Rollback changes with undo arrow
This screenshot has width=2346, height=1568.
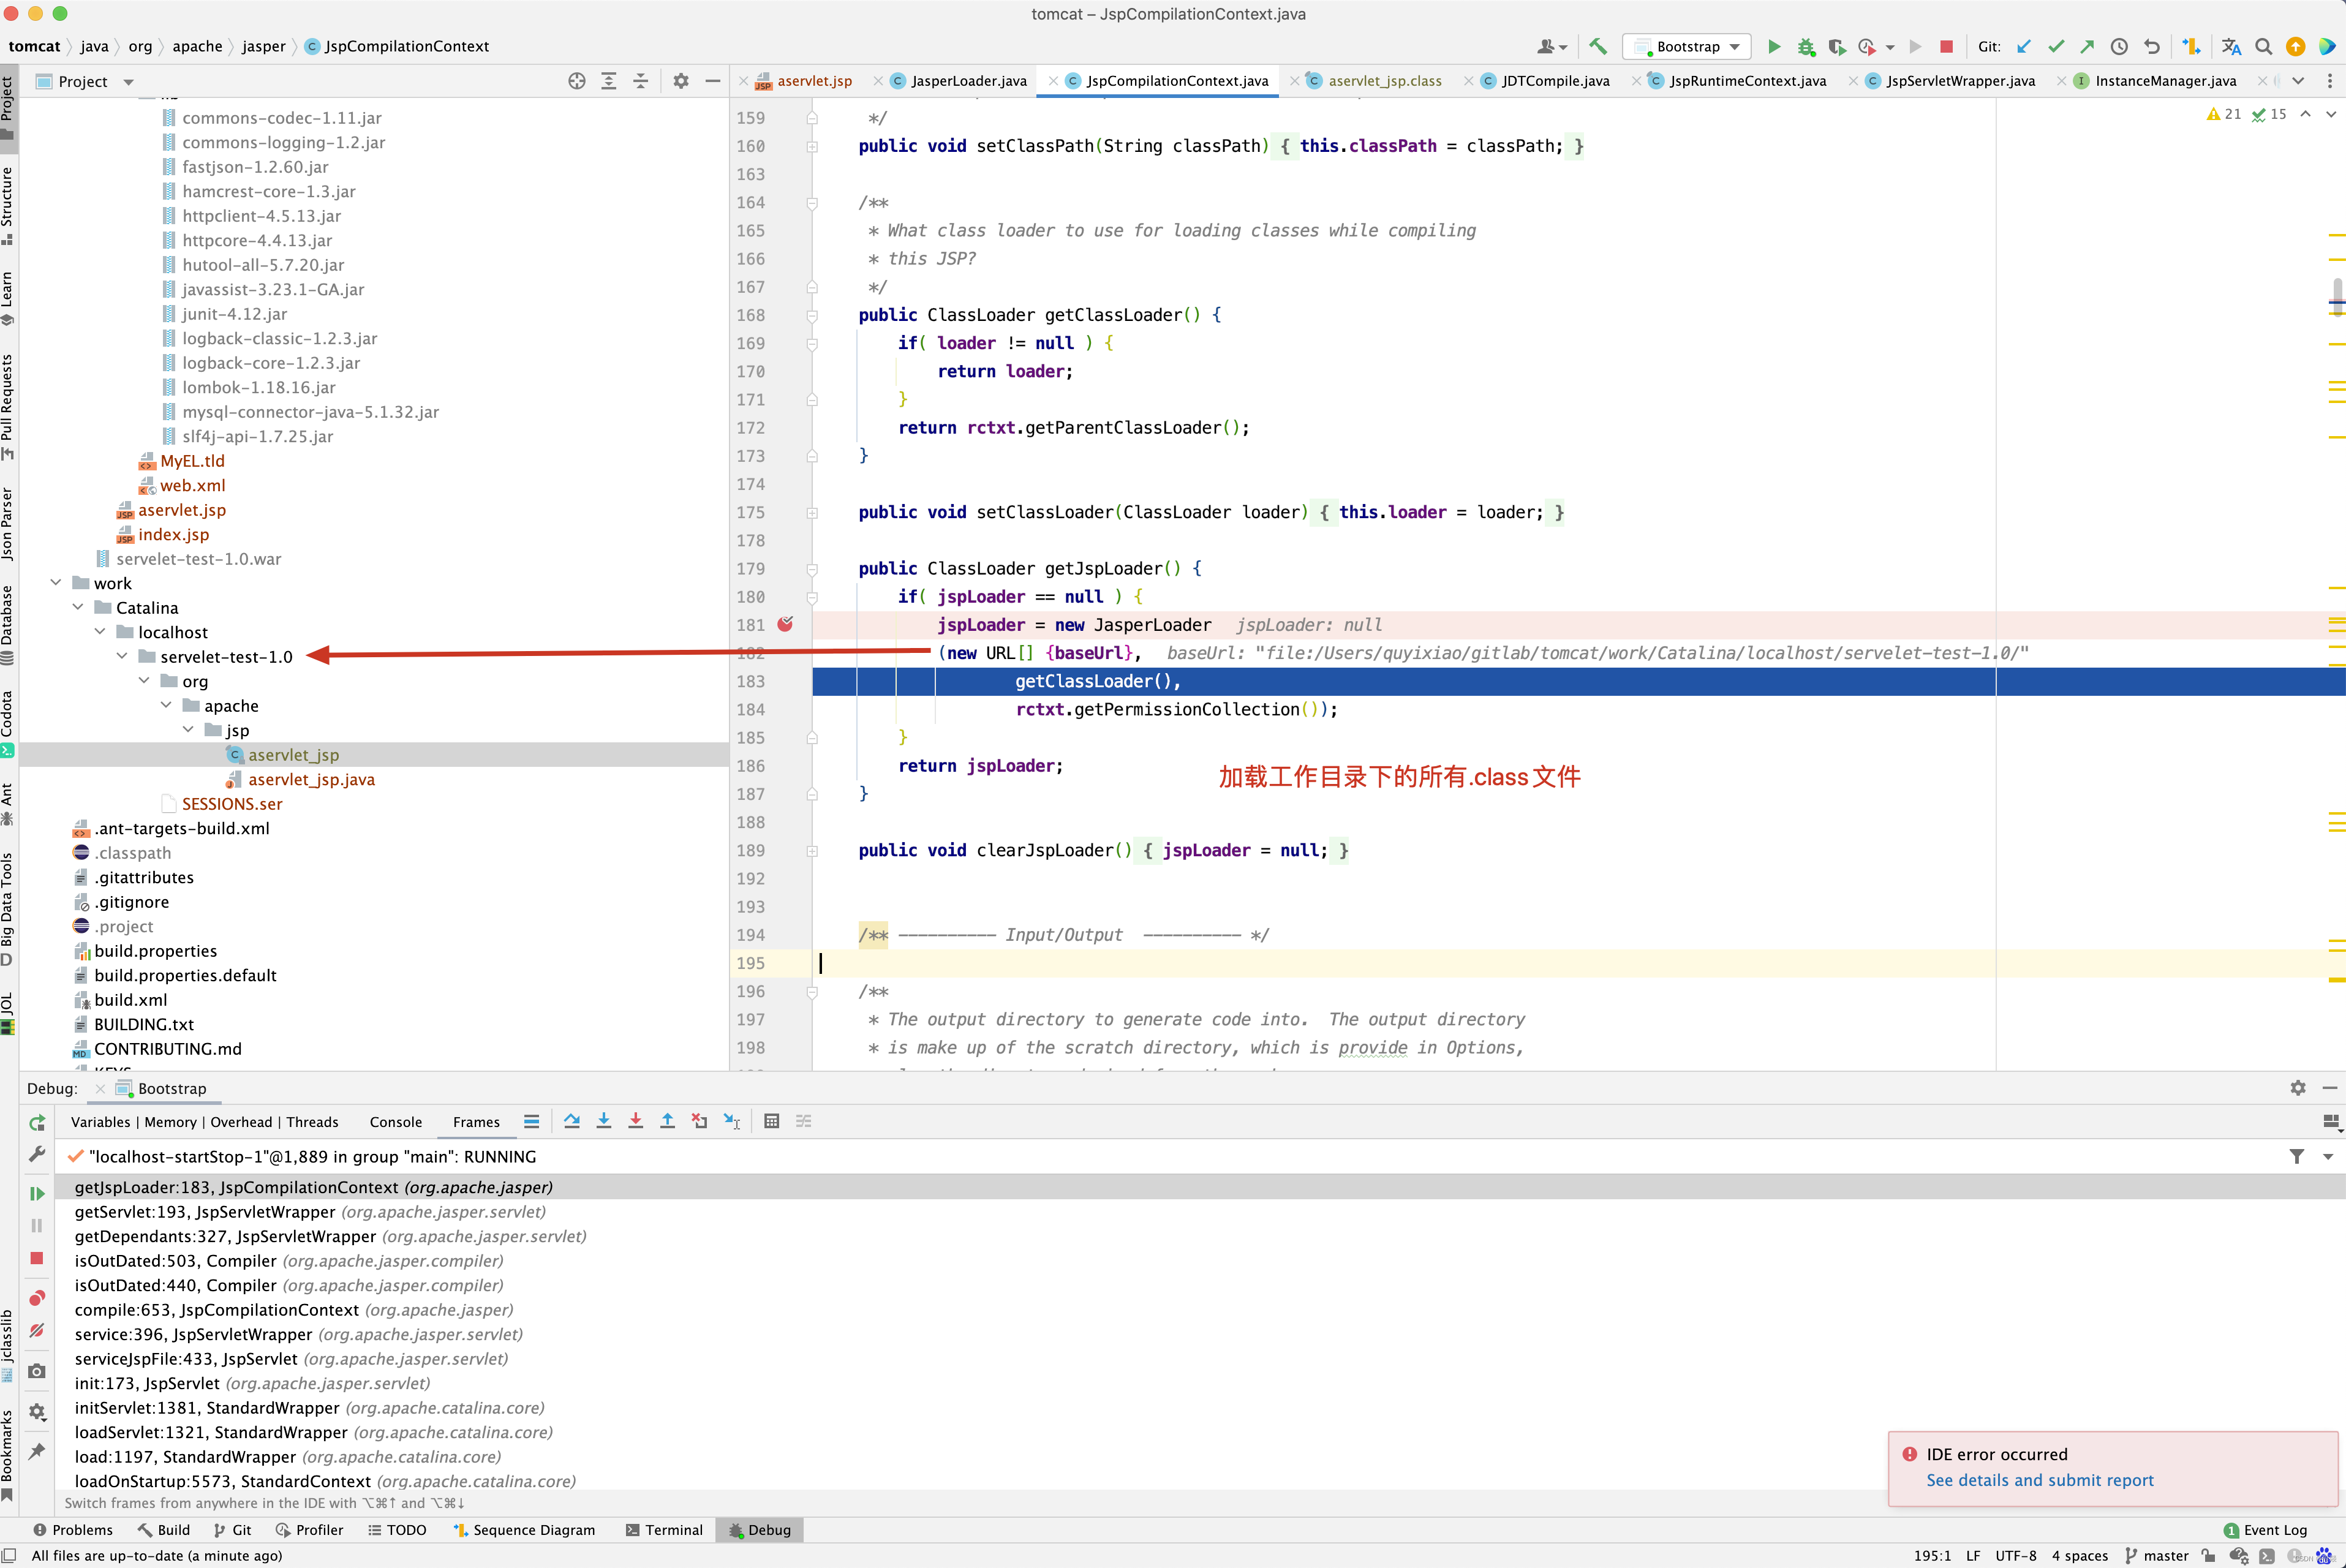[x=2152, y=46]
